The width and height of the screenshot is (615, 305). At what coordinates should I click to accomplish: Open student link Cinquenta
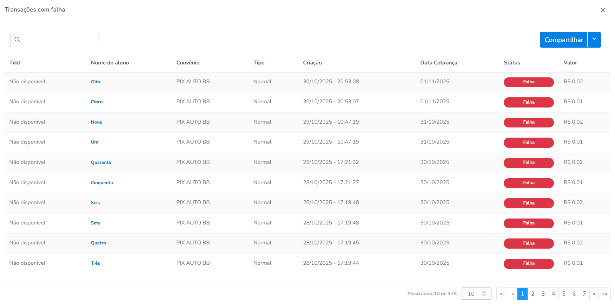pyautogui.click(x=102, y=183)
